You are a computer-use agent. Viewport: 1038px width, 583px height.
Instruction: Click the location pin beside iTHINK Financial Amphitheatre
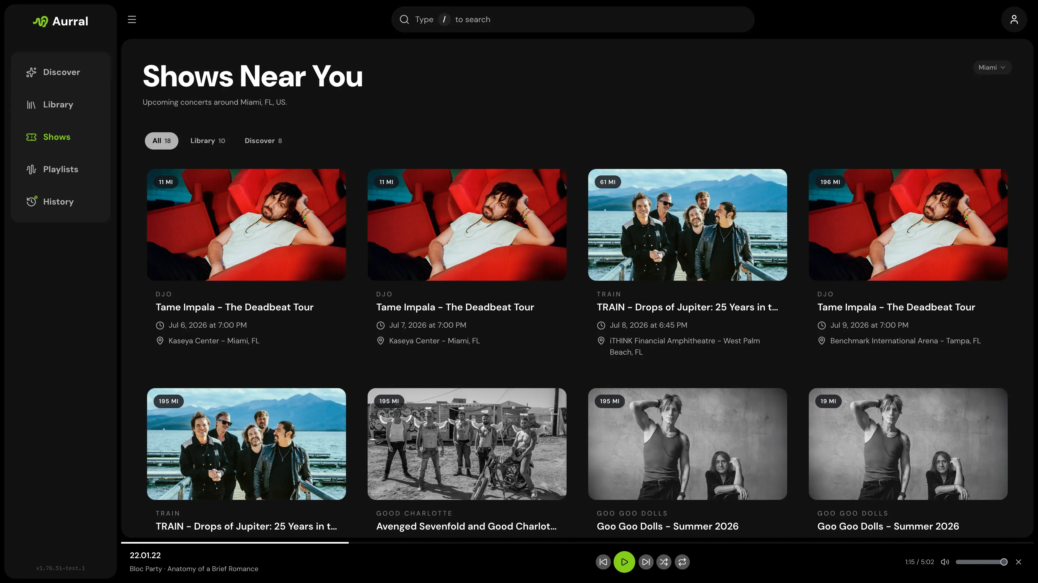point(601,341)
